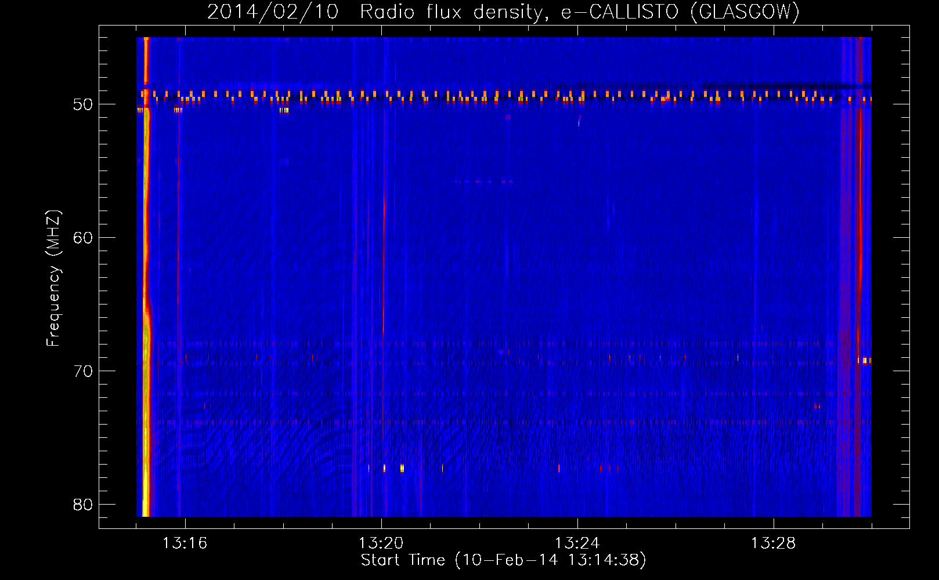This screenshot has width=939, height=580.
Task: Click the '13:16' time tick label
Action: (185, 543)
